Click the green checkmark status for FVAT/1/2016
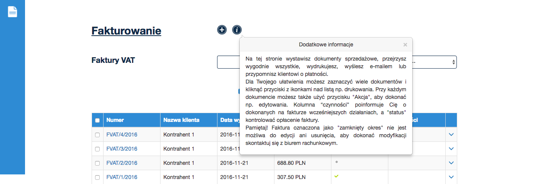 pyautogui.click(x=337, y=176)
